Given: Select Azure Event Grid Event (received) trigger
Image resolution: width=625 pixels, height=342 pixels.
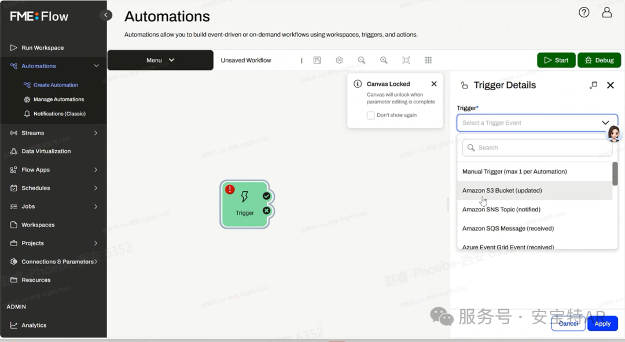Looking at the screenshot, I should pos(535,246).
